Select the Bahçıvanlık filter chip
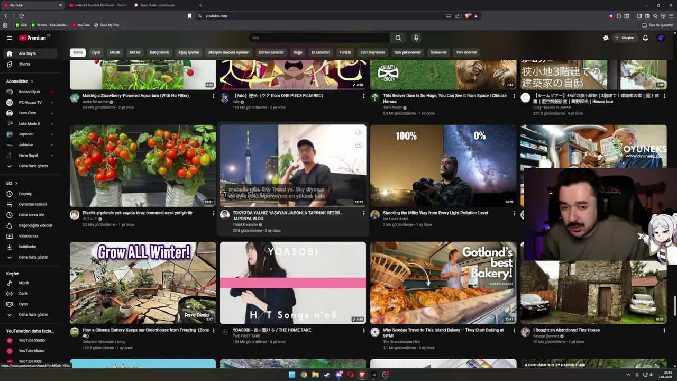This screenshot has width=677, height=381. pyautogui.click(x=159, y=52)
